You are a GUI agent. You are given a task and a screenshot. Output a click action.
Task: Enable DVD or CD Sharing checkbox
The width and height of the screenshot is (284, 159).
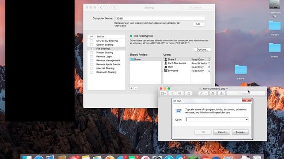[x=91, y=41]
